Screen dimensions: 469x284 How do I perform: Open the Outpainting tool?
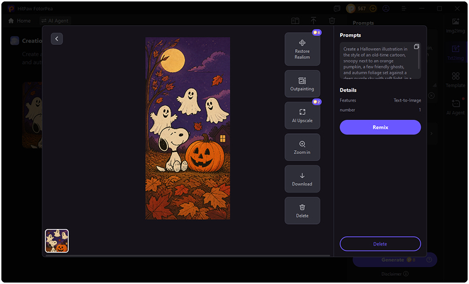(x=302, y=83)
